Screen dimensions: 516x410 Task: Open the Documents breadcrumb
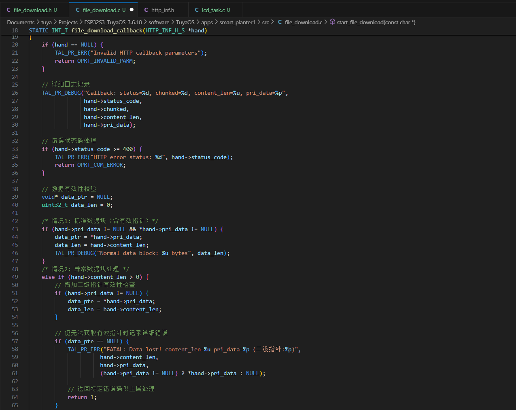21,22
